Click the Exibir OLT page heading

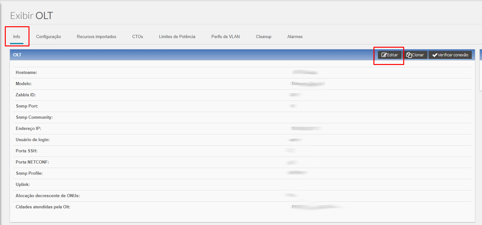31,16
